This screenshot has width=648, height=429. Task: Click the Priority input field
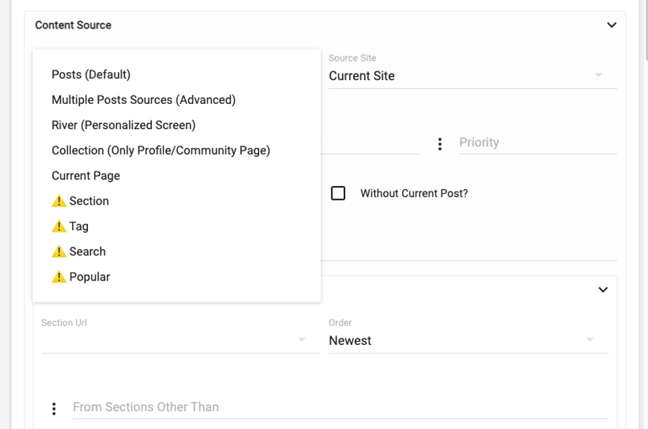pos(537,142)
